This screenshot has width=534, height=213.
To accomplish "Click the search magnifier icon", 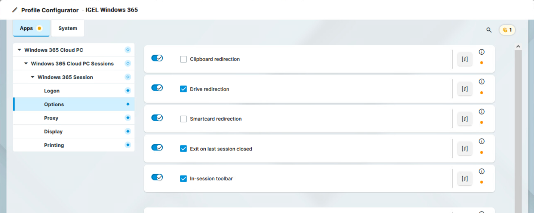I will click(x=489, y=30).
